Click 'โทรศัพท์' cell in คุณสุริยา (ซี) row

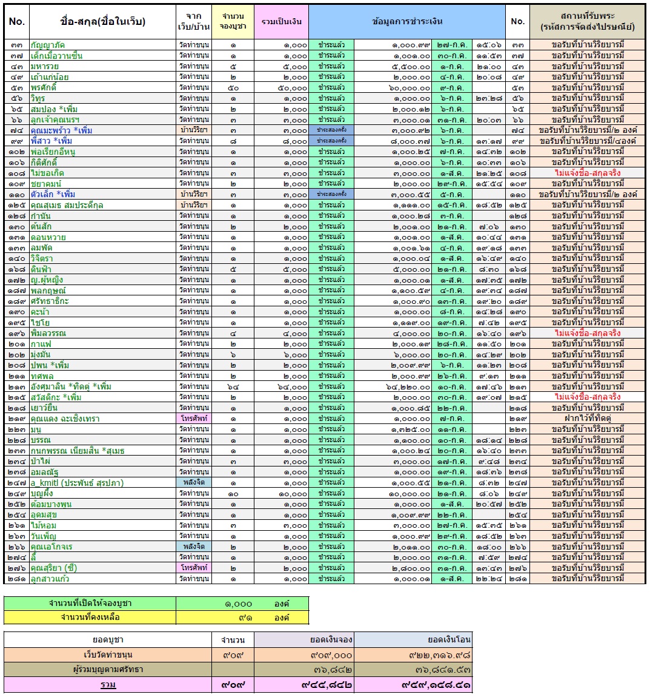194,568
